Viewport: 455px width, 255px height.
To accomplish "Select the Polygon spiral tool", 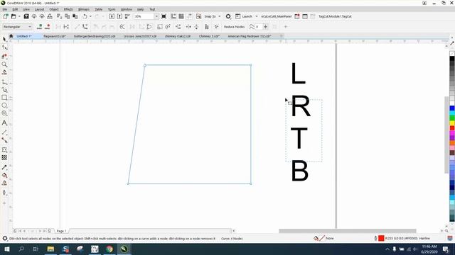I will [x=4, y=113].
